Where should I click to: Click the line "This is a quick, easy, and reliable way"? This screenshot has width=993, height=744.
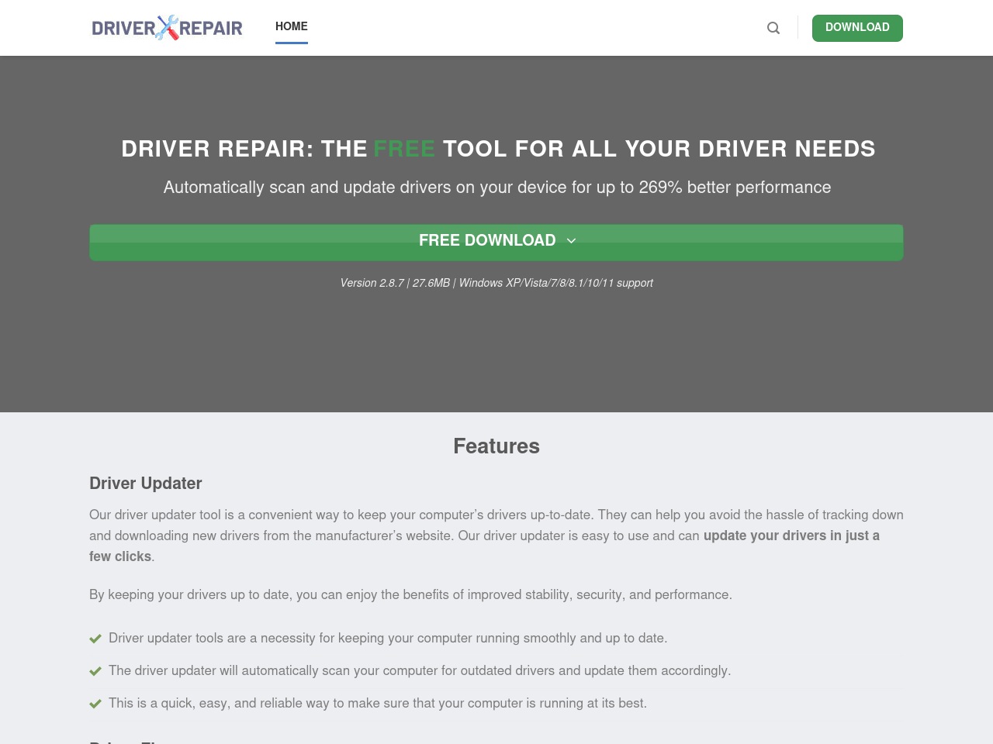coord(378,703)
